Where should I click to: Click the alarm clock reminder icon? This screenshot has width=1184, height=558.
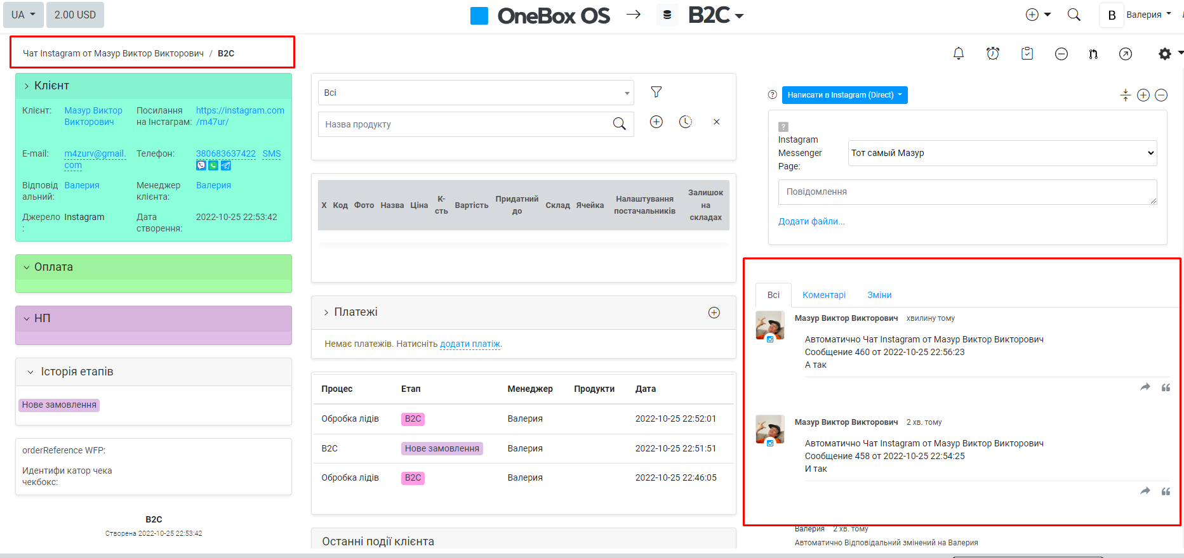tap(993, 54)
